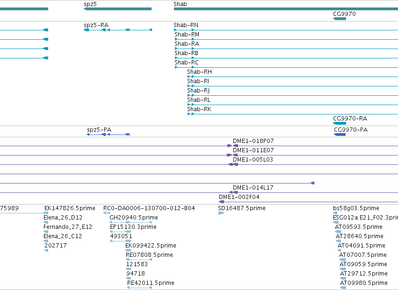This screenshot has width=398, height=290.
Task: Click the bs58g03.5prime EST label
Action: (x=356, y=208)
